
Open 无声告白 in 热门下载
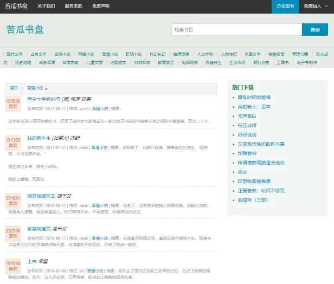(x=247, y=116)
